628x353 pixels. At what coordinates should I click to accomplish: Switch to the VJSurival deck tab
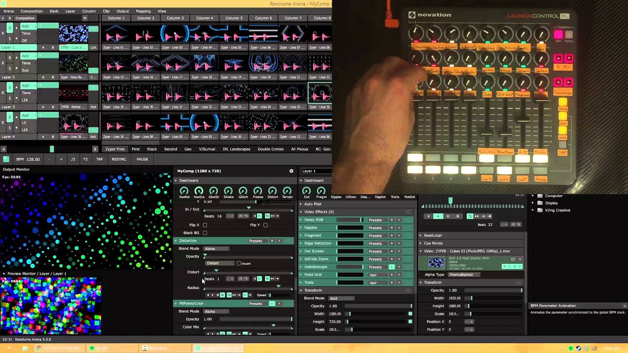tap(207, 149)
